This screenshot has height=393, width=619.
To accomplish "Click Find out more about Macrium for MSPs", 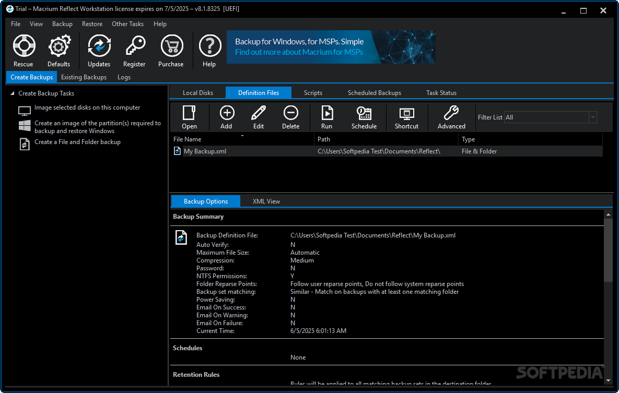I will coord(299,52).
